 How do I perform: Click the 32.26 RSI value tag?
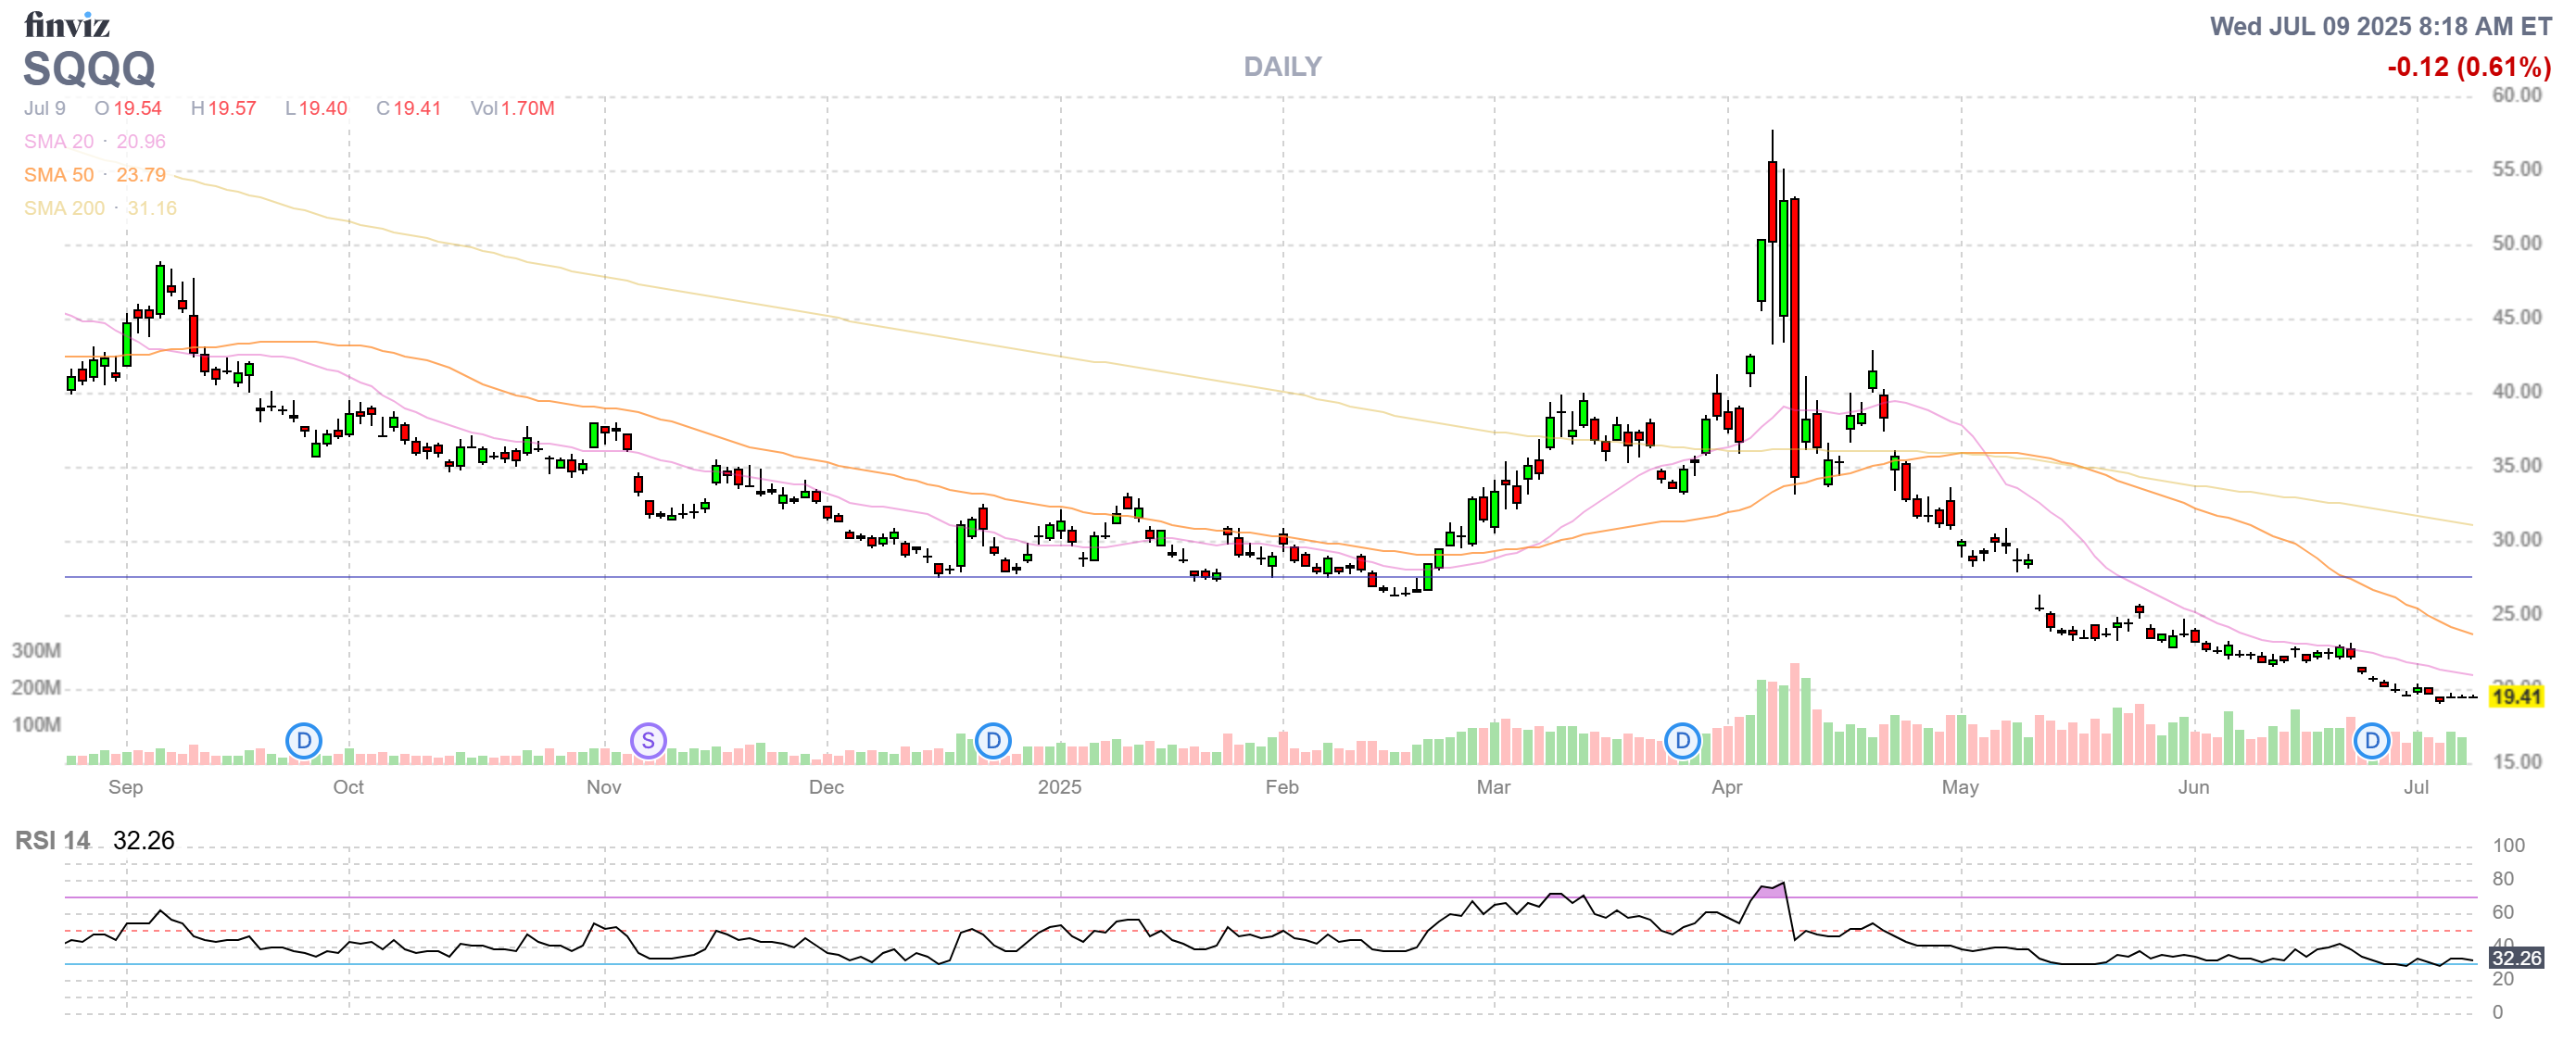tap(2515, 958)
